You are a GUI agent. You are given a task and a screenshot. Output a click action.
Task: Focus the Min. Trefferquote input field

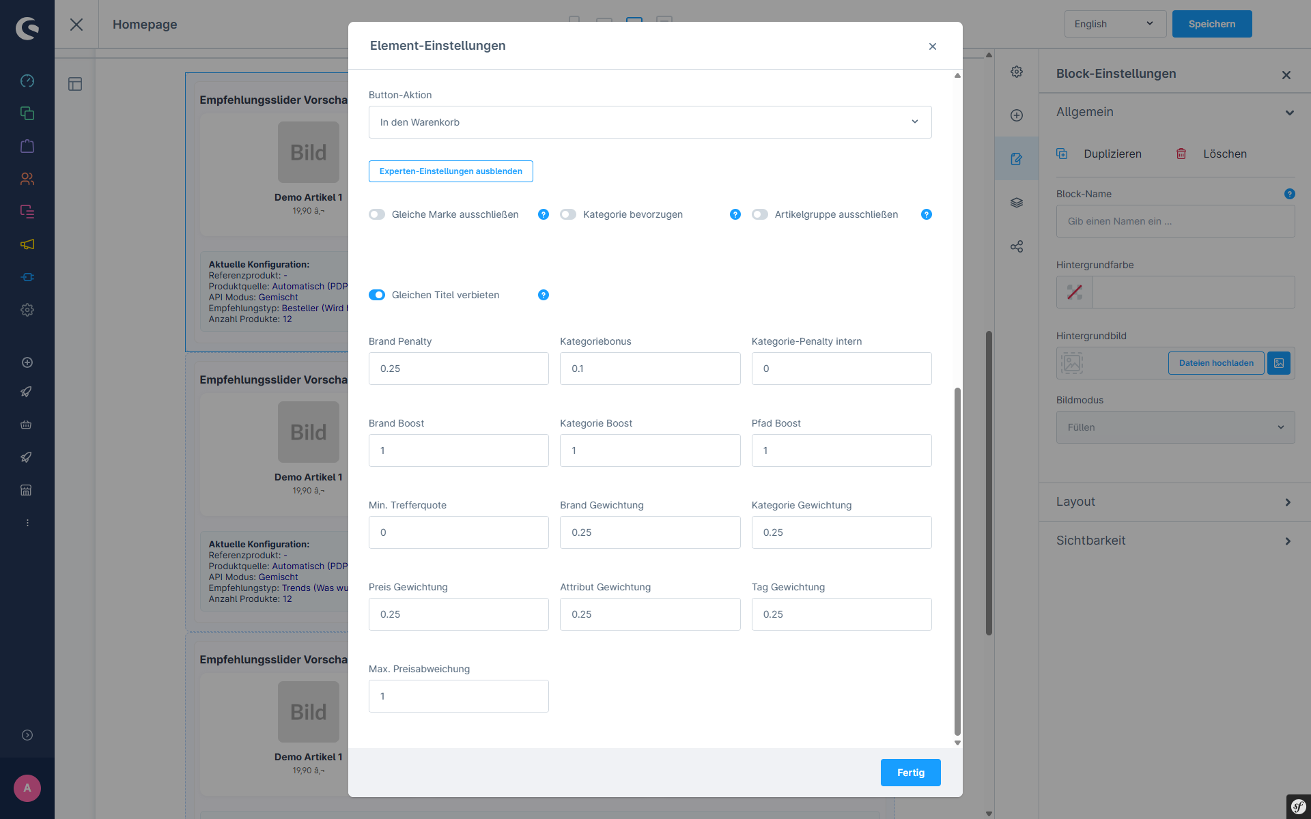click(459, 532)
